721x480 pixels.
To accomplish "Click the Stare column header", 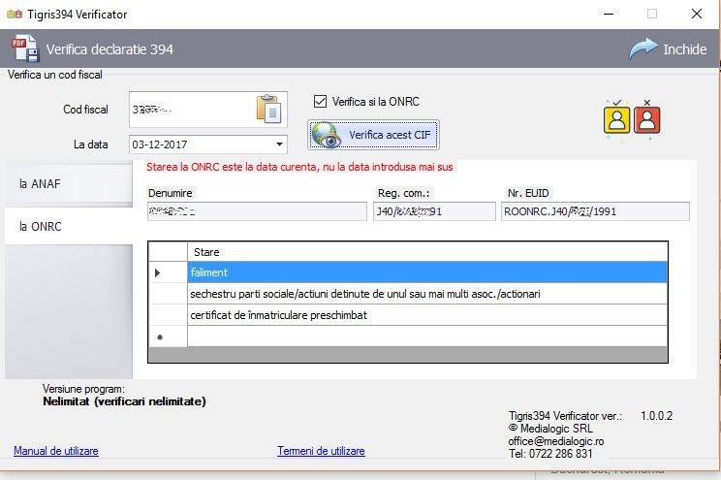I will click(x=427, y=252).
